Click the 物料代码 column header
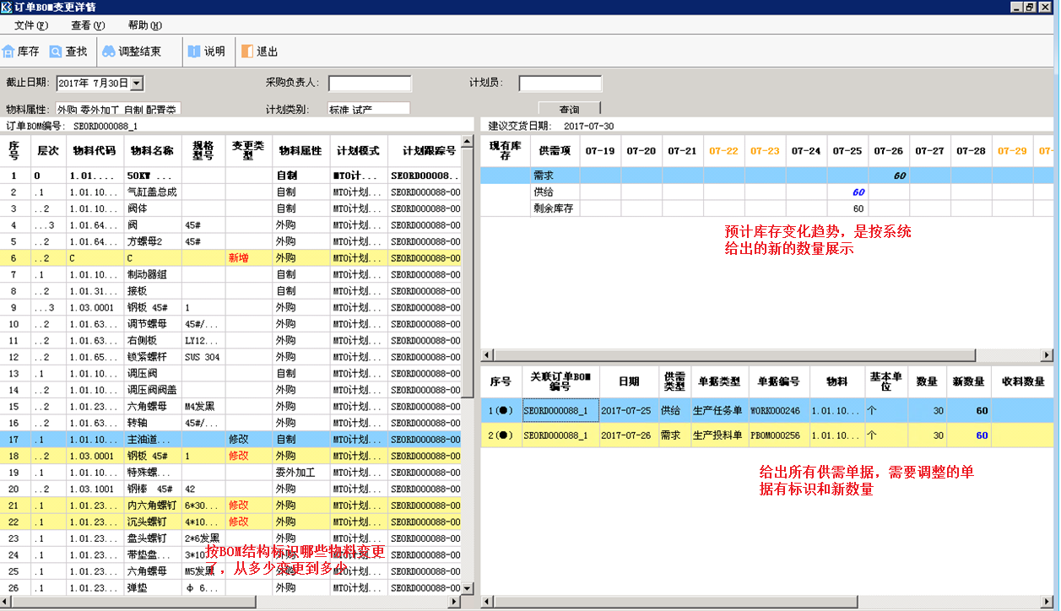 tap(95, 150)
